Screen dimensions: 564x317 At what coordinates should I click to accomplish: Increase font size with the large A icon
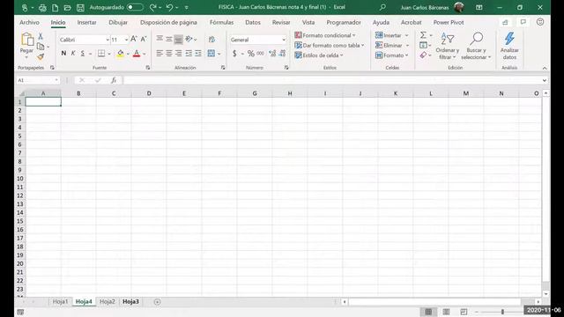pyautogui.click(x=133, y=39)
